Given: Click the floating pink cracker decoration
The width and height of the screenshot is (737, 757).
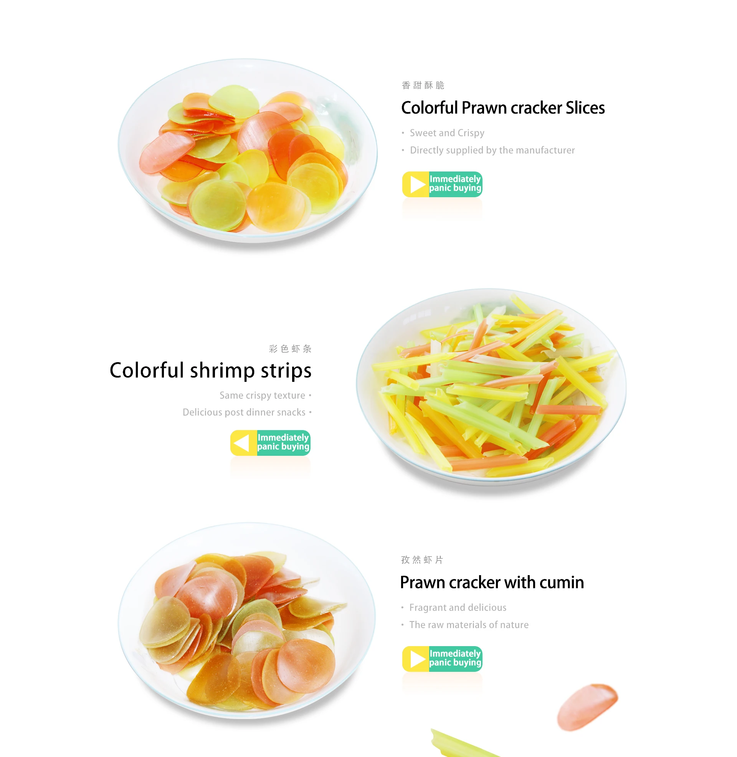Looking at the screenshot, I should click(587, 708).
